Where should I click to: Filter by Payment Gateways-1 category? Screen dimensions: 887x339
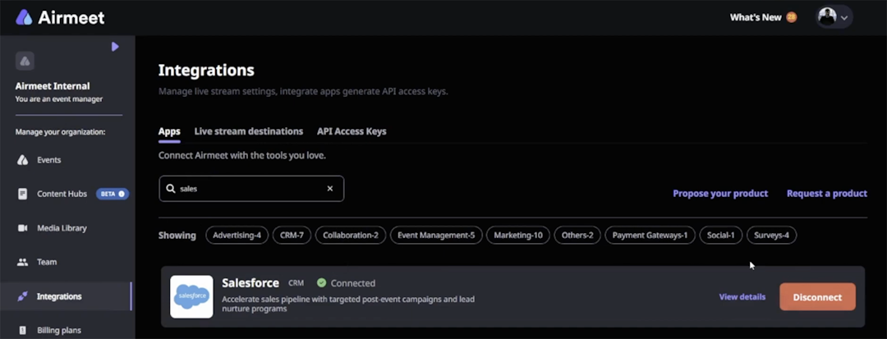click(x=650, y=235)
